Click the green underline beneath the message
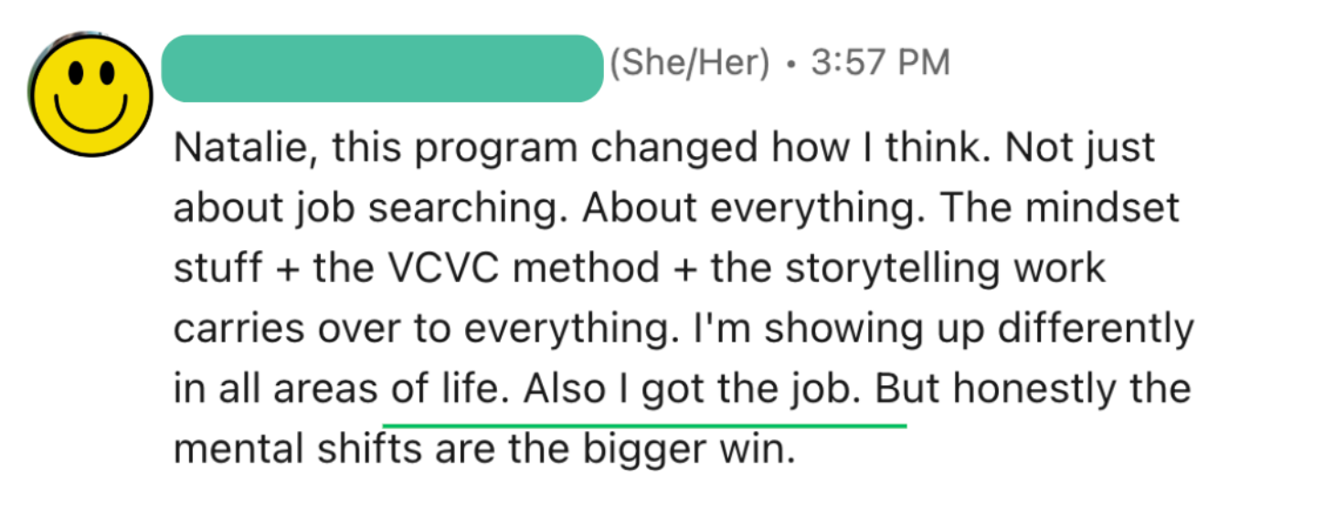1325x515 pixels. [644, 425]
